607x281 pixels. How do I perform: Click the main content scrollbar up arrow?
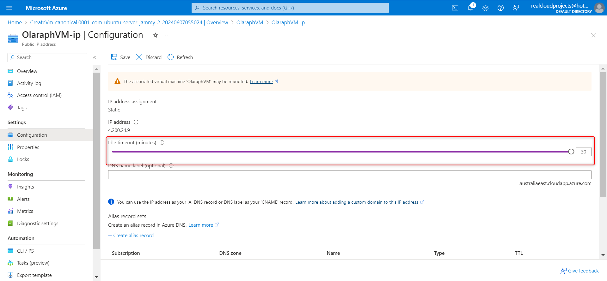coord(603,68)
